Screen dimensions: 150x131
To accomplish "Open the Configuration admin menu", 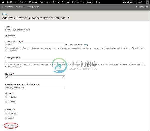I will (x=78, y=2).
